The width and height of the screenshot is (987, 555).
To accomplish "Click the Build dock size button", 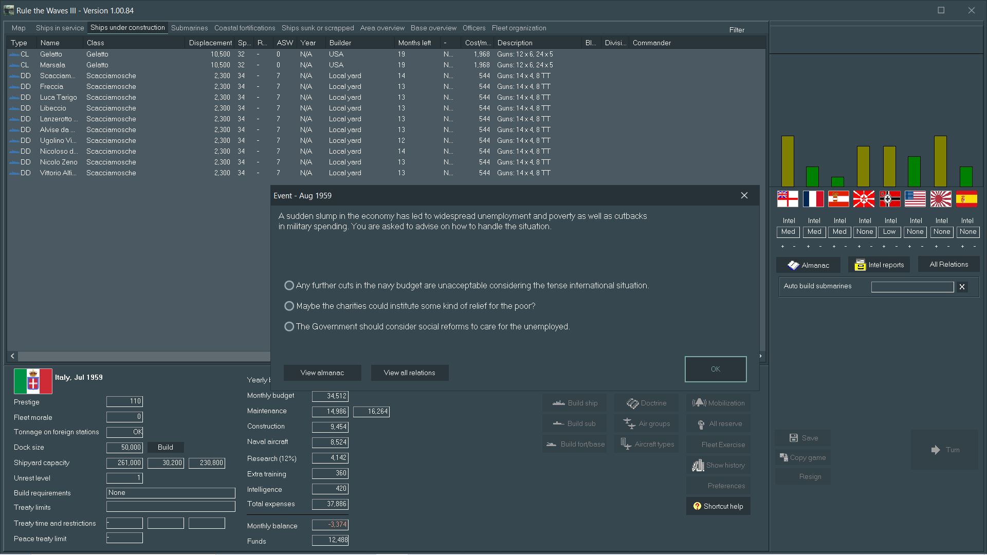I will pos(165,447).
